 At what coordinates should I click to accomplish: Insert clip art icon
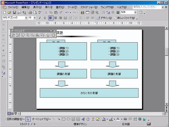pos(93,119)
